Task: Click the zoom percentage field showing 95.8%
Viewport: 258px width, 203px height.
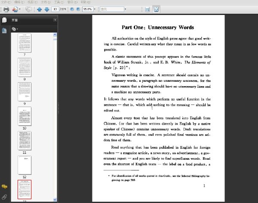Action: [88, 9]
